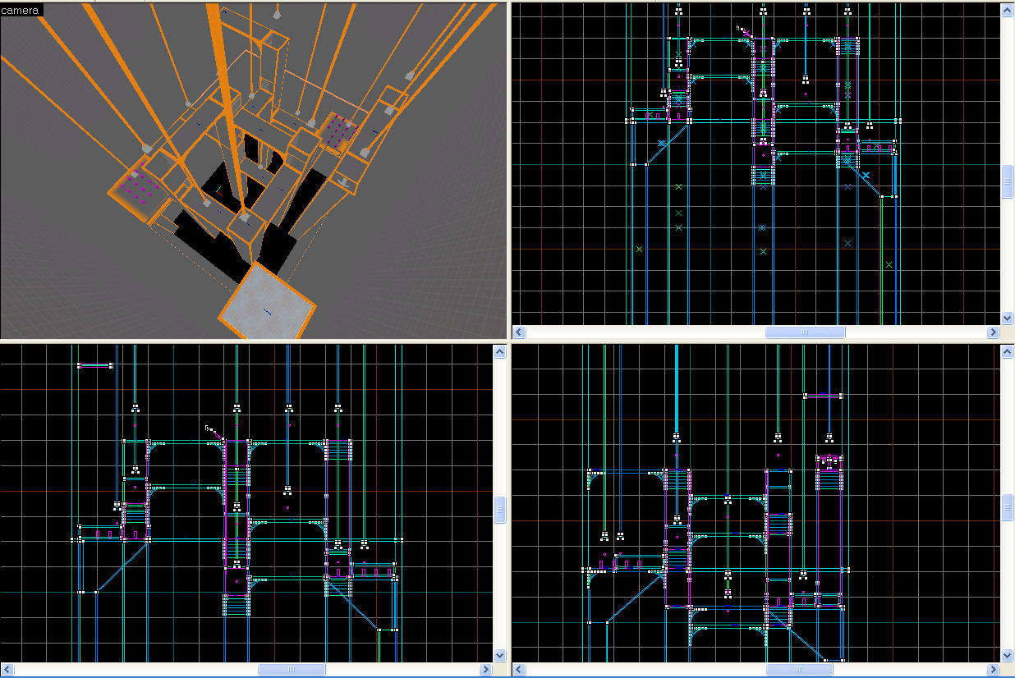
Task: Select the top-right viewport's horizontal scrollbar thumb
Action: click(805, 332)
